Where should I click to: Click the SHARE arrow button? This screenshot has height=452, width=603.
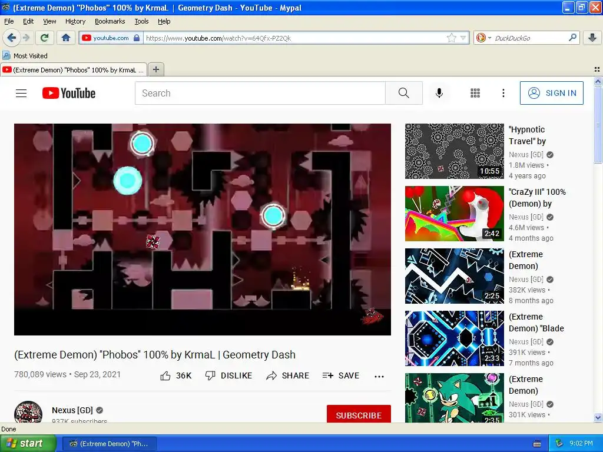[287, 375]
